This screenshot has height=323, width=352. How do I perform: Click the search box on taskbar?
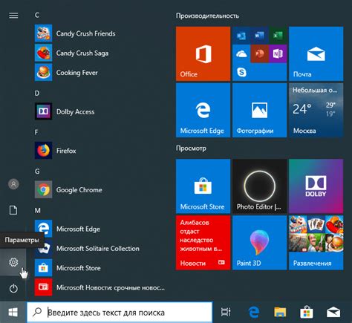click(120, 312)
